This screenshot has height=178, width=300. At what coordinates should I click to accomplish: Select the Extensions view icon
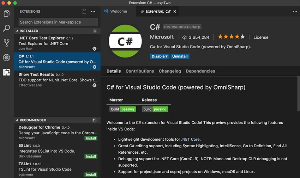click(6, 72)
